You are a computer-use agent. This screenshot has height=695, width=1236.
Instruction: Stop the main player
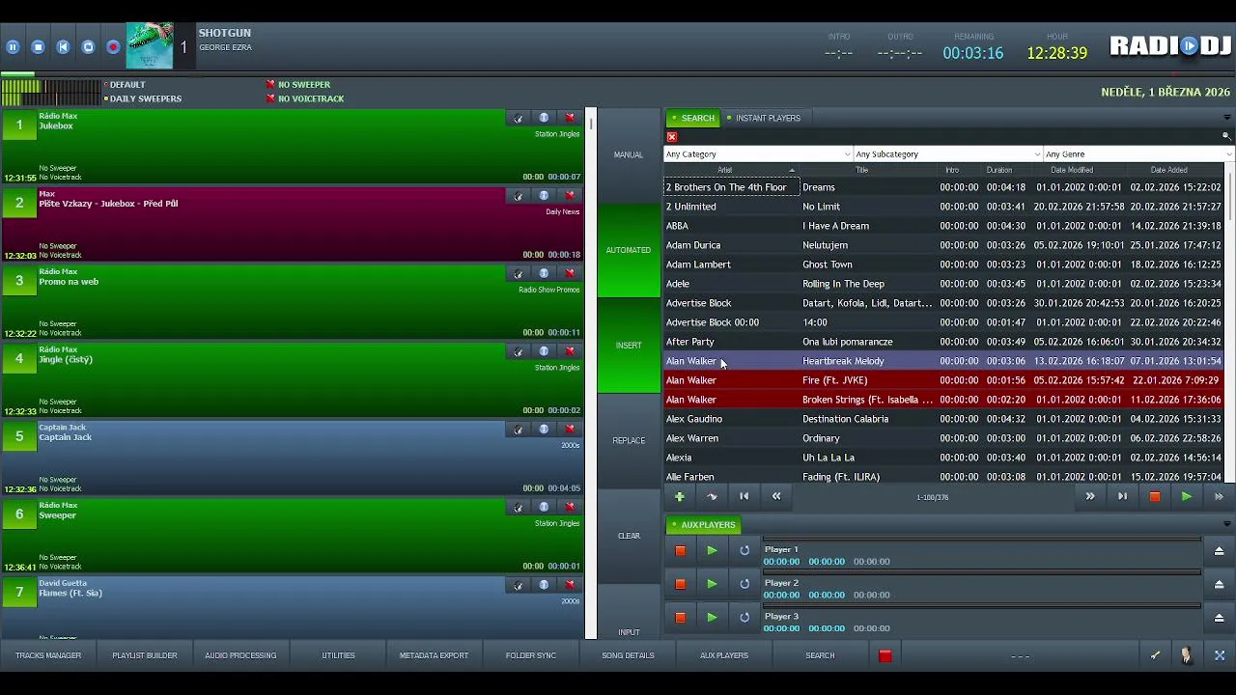(x=38, y=46)
